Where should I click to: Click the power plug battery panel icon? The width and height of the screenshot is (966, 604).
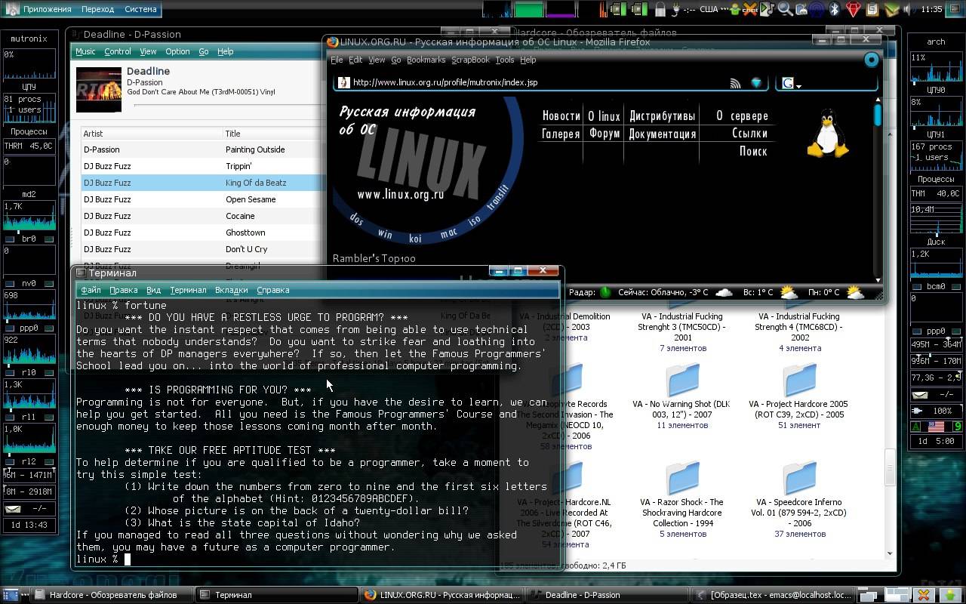675,9
